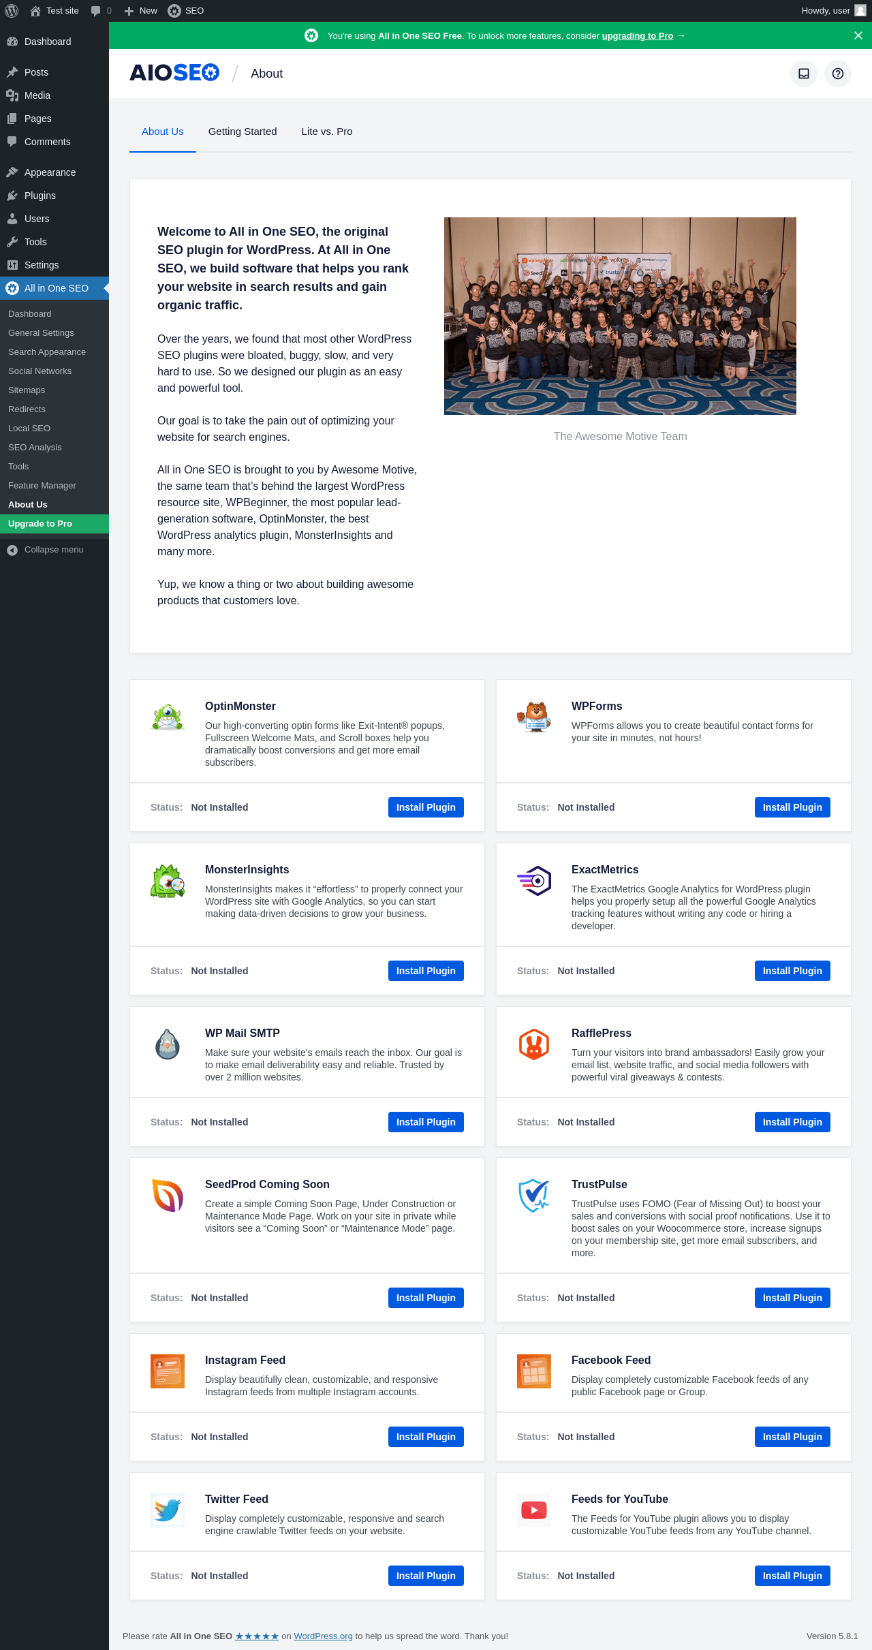The height and width of the screenshot is (1650, 872).
Task: Click the user avatar next to Howdy
Action: tap(860, 11)
